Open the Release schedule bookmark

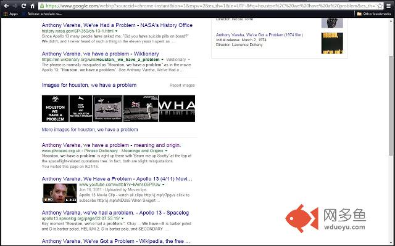pyautogui.click(x=42, y=13)
